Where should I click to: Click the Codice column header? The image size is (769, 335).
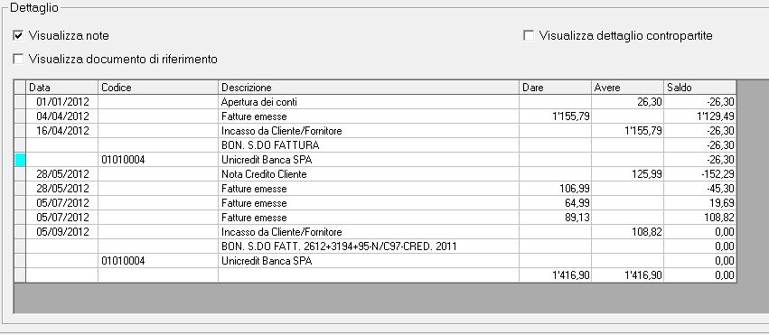pos(158,88)
